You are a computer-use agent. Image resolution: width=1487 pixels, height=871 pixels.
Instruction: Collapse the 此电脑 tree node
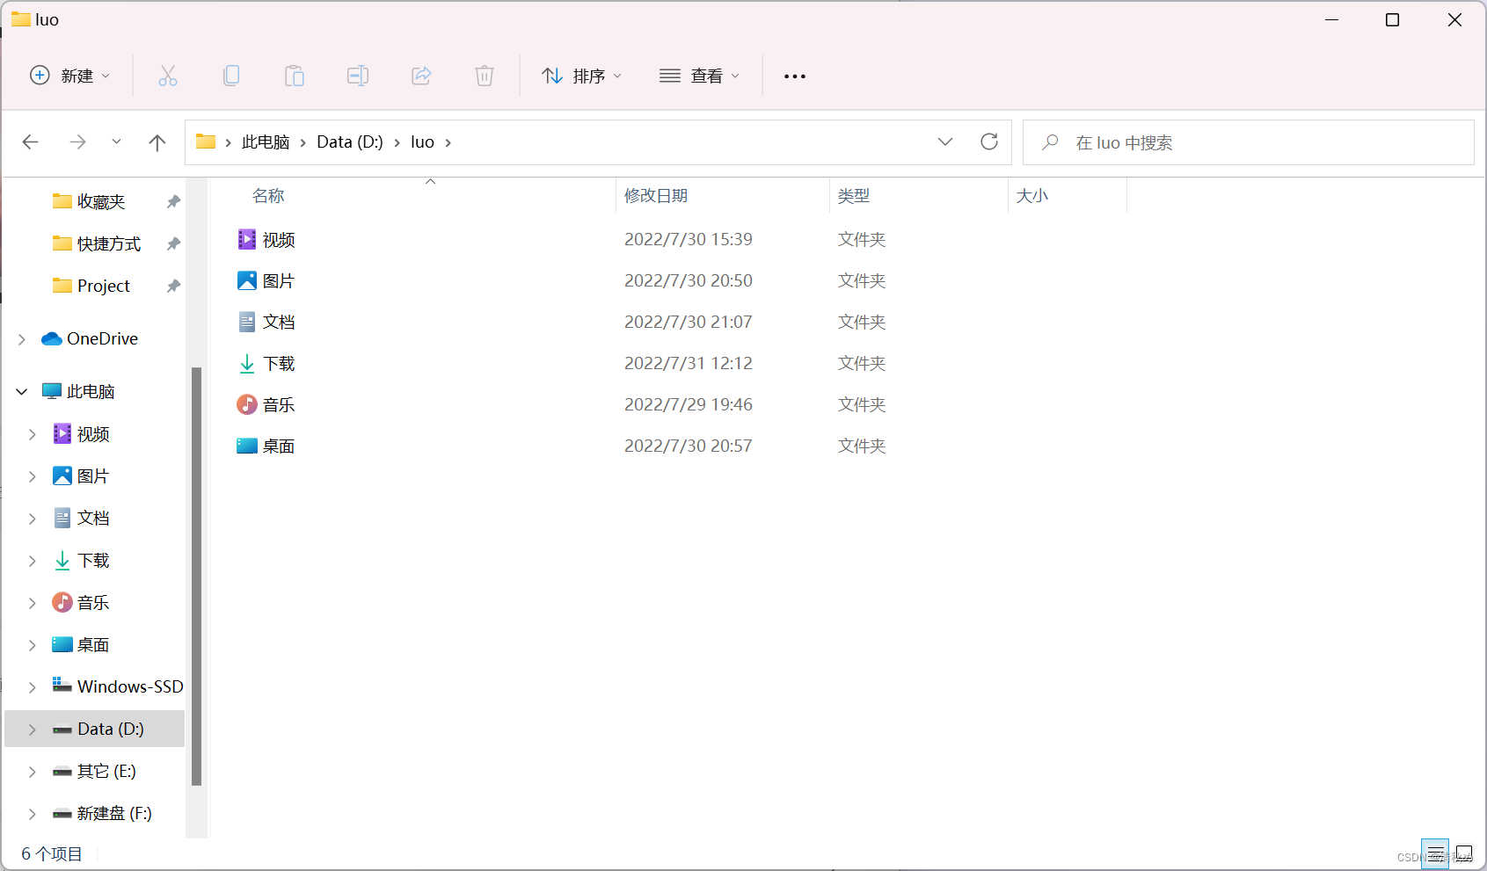coord(19,391)
